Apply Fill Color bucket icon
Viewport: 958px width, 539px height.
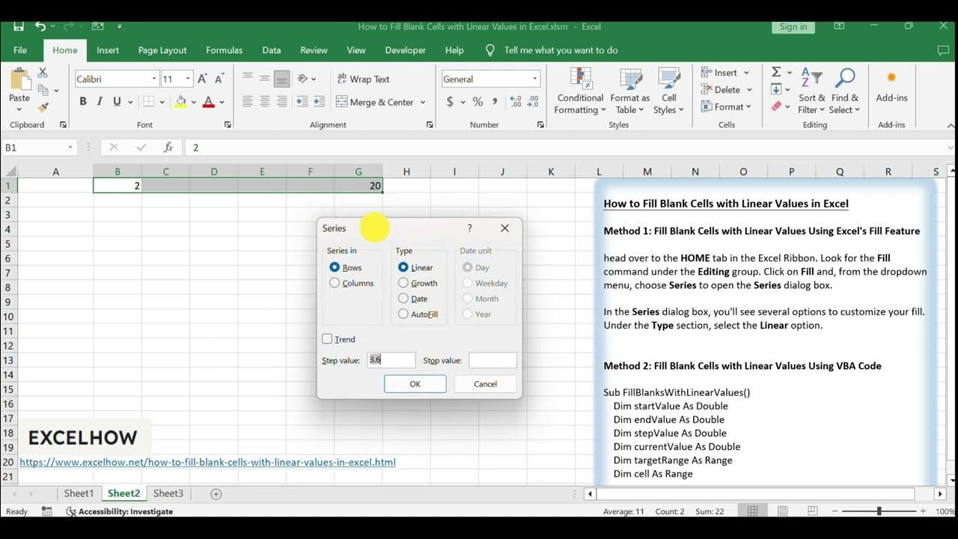coord(180,102)
